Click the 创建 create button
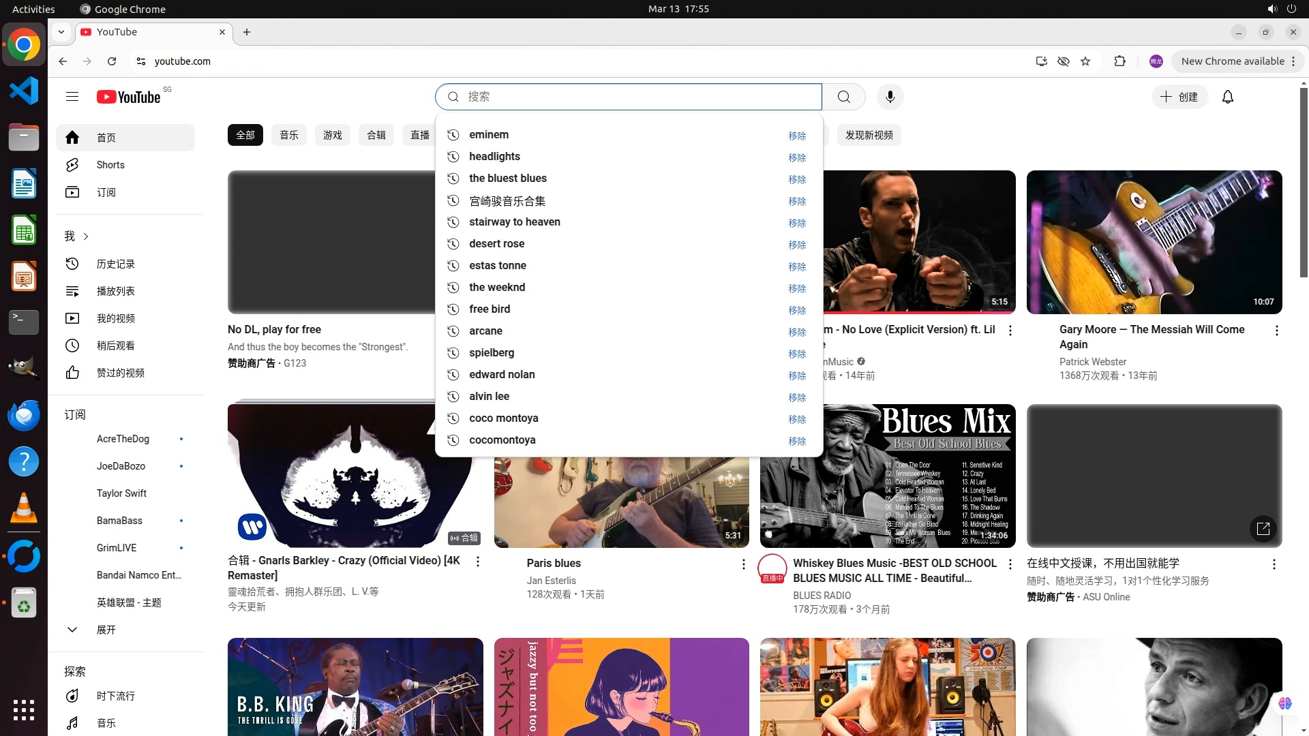Image resolution: width=1309 pixels, height=736 pixels. 1179,97
